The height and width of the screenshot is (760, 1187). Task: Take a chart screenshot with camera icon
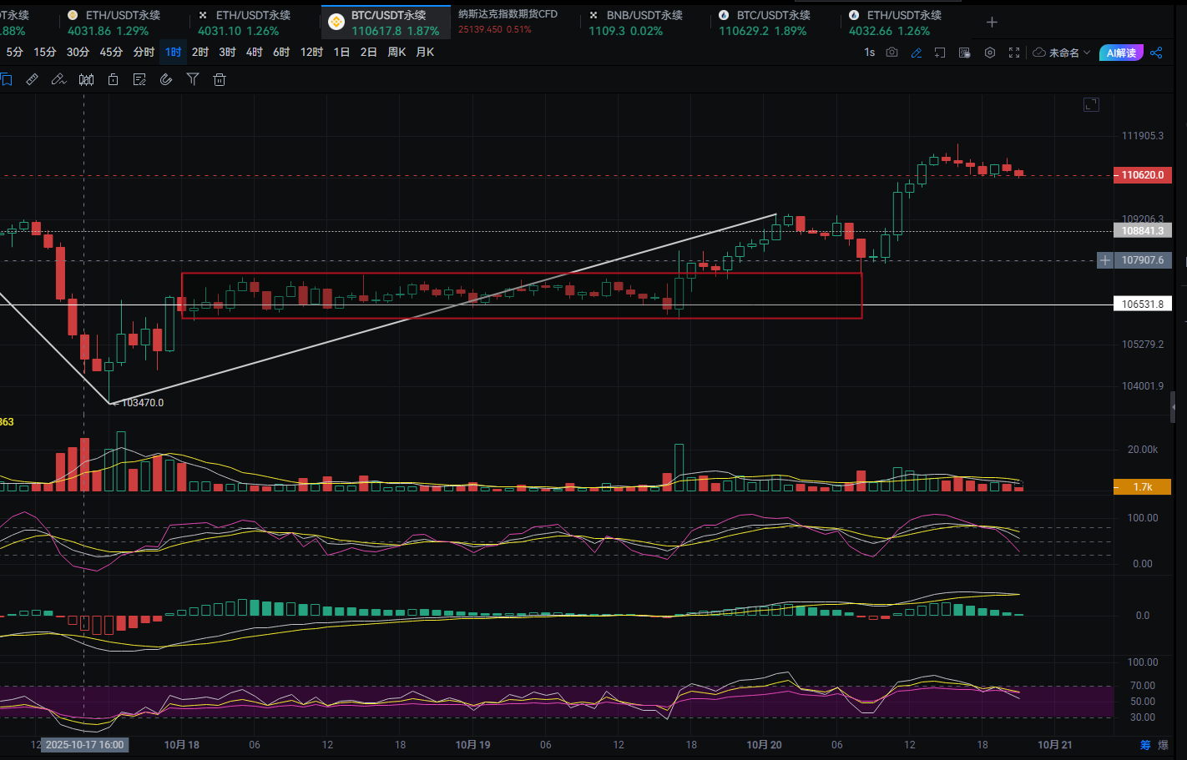coord(892,53)
